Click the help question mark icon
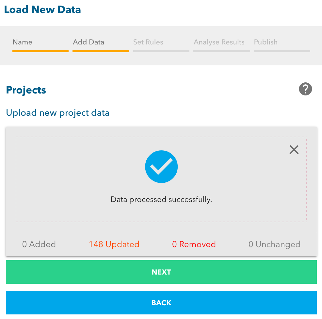This screenshot has height=319, width=322. point(305,89)
